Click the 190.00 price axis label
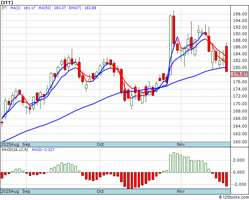249x200 pixels. (x=240, y=34)
